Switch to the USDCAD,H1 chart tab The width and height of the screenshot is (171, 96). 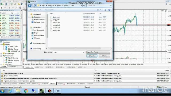[x=60, y=67]
